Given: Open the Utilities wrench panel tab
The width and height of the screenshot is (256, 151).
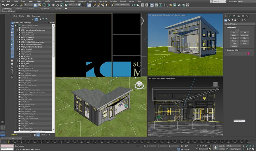Looking at the screenshot, I should pos(247,16).
